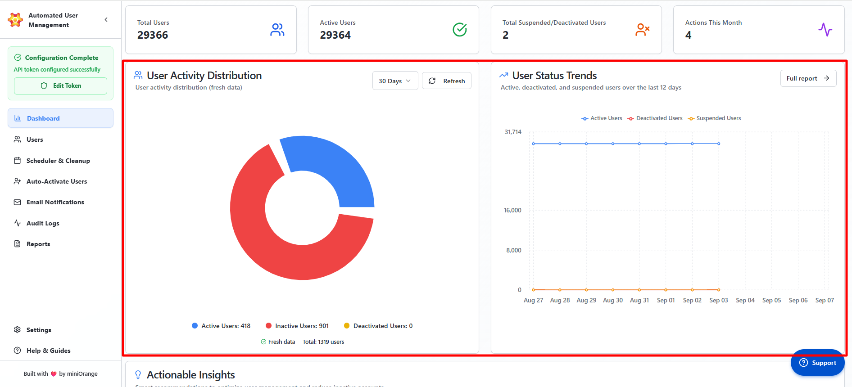Click the calendar icon for Scheduler & Cleanup
This screenshot has height=387, width=852.
pos(18,161)
